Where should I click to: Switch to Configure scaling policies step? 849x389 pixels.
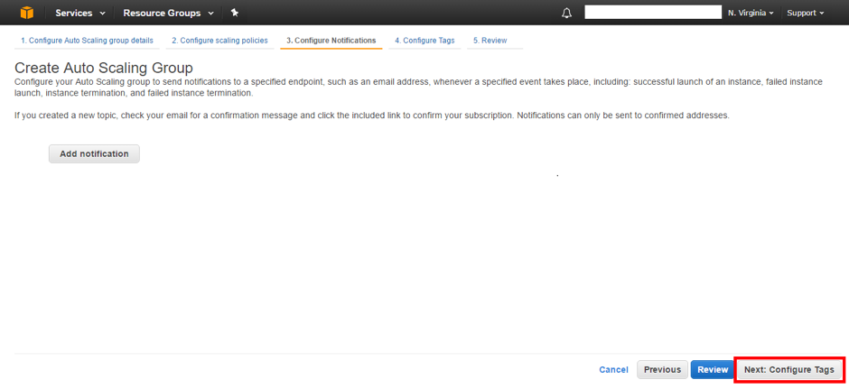tap(219, 41)
